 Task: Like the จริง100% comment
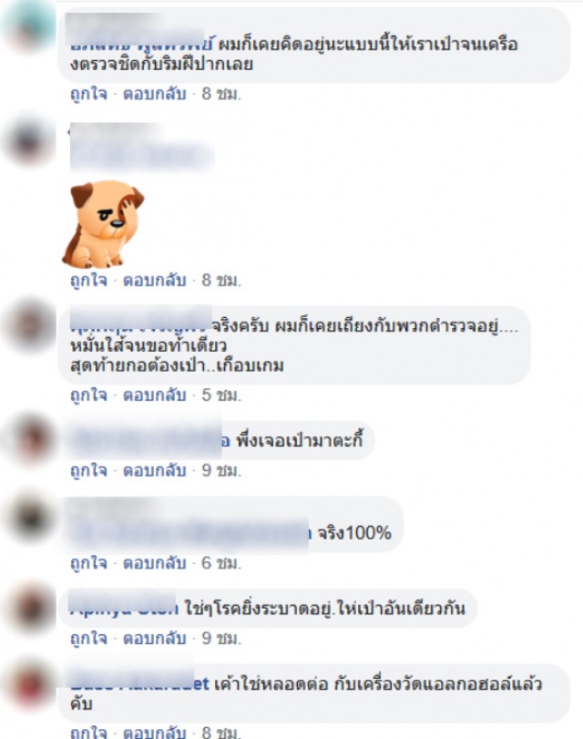(88, 563)
